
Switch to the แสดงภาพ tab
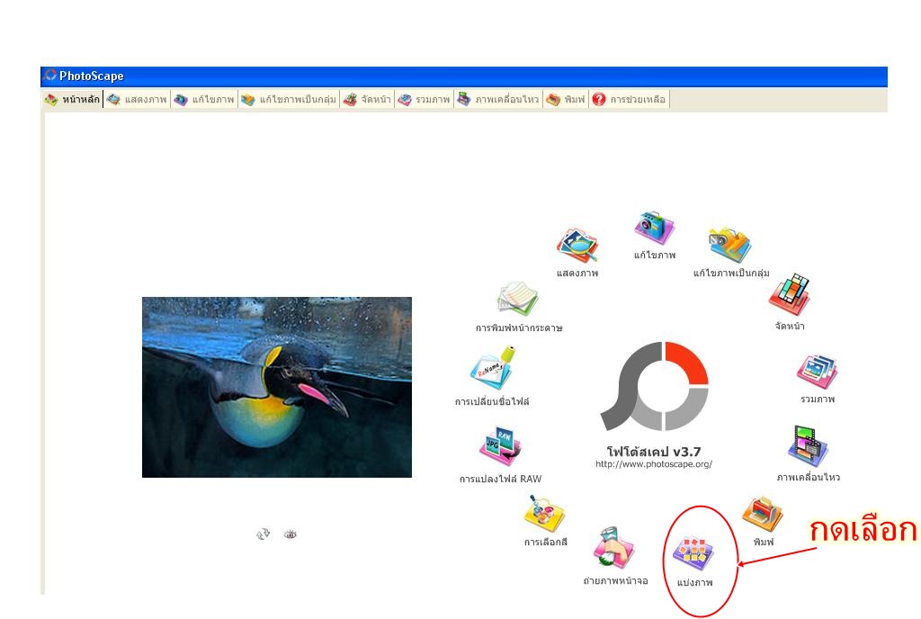coord(137,99)
